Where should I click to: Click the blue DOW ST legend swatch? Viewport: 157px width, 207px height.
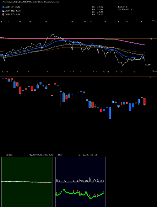pyautogui.click(x=3, y=7)
